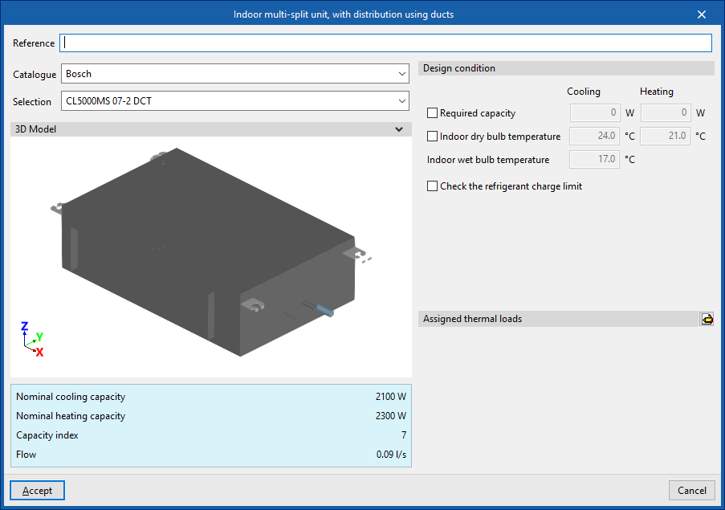Click the Design condition section header
The image size is (725, 510).
566,68
